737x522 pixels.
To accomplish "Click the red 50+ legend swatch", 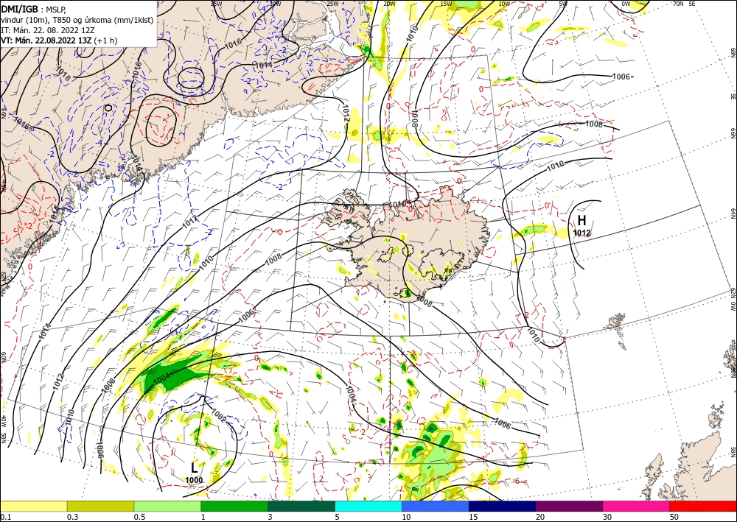I will (703, 506).
